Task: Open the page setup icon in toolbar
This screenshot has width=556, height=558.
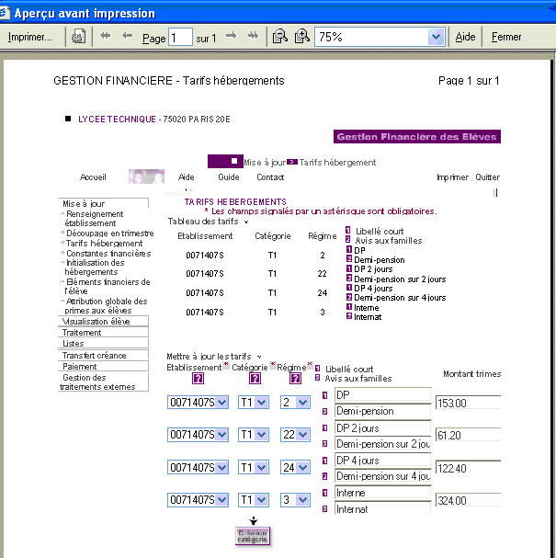Action: (x=78, y=36)
